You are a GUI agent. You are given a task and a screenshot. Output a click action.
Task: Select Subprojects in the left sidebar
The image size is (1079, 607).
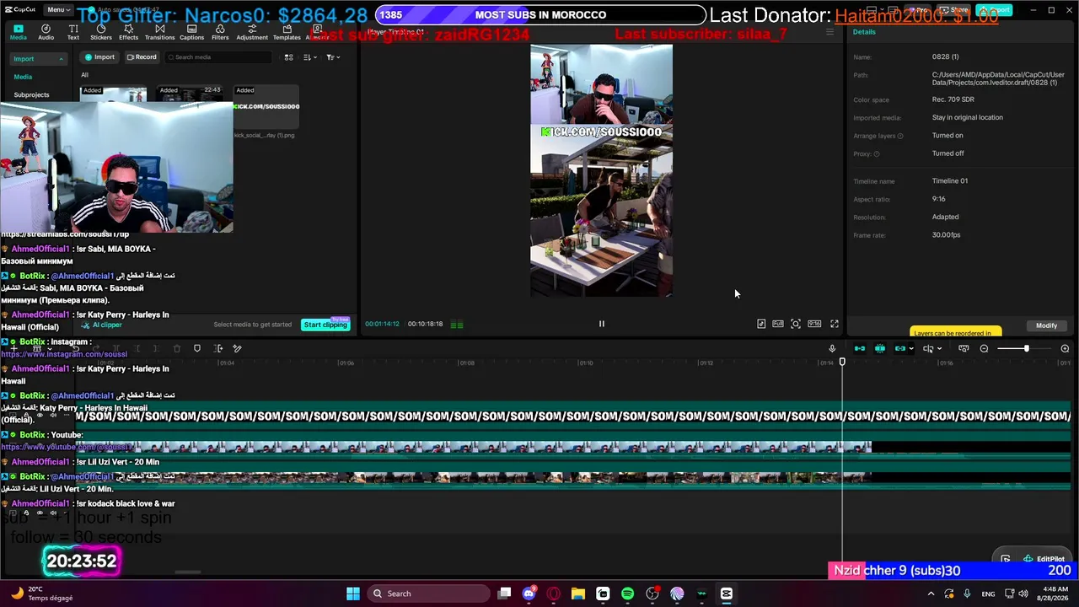click(31, 94)
